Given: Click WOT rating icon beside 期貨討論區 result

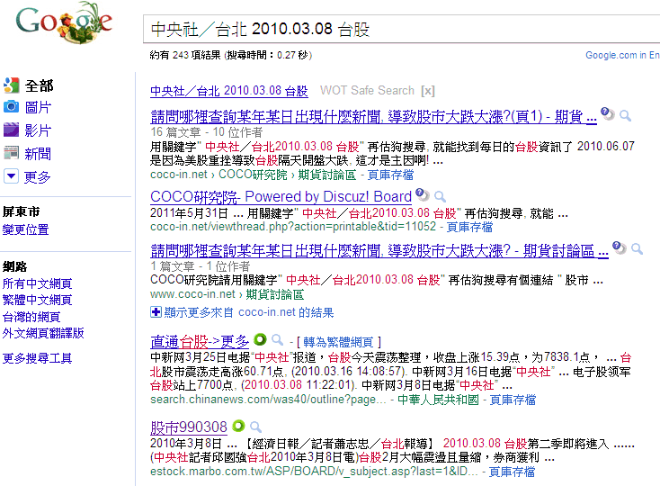Looking at the screenshot, I should coord(620,247).
